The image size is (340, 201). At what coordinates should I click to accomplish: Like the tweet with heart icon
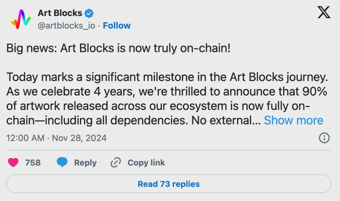tap(13, 163)
